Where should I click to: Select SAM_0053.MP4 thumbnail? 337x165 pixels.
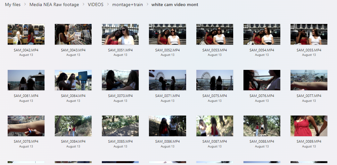click(x=215, y=34)
